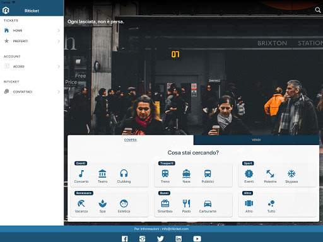
Task: Expand the Contattaci chevron arrow
Action: tap(59, 92)
